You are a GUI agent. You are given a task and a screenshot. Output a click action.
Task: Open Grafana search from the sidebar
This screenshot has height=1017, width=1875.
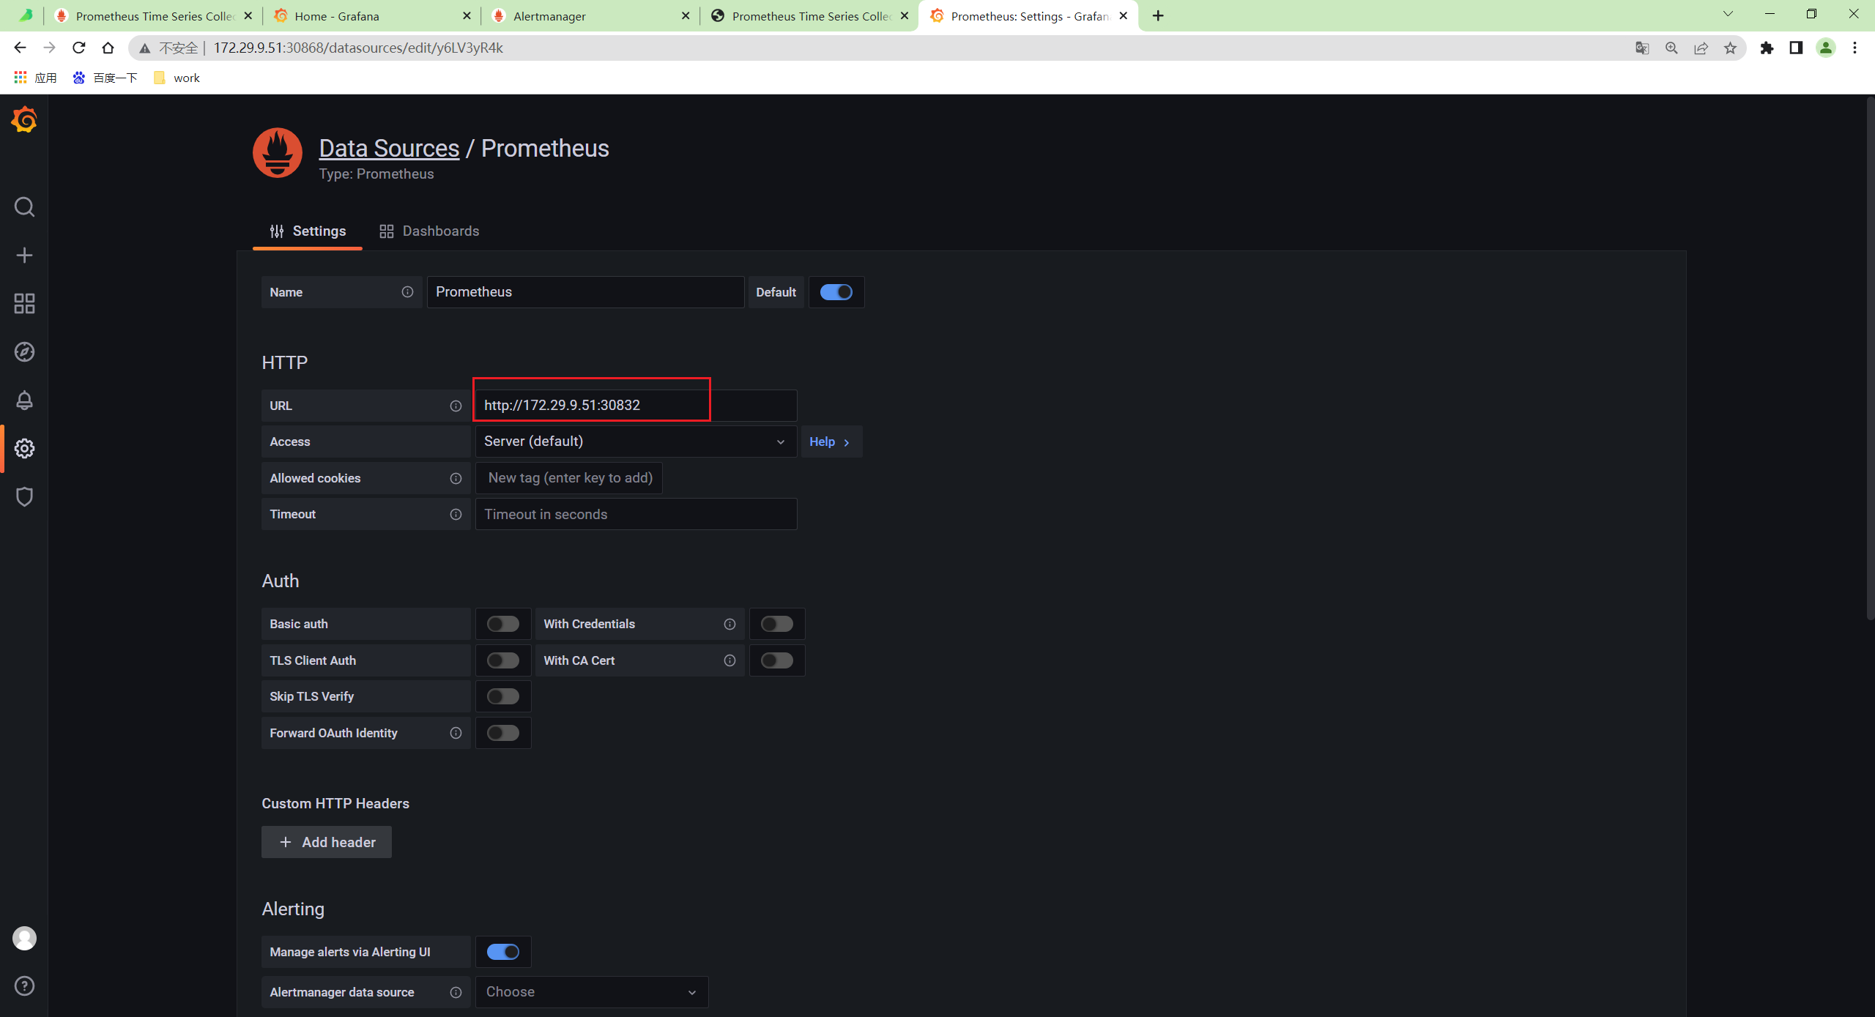pos(24,207)
